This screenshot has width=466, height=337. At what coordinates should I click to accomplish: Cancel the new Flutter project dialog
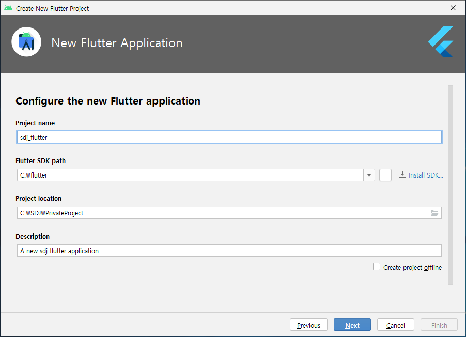(396, 325)
